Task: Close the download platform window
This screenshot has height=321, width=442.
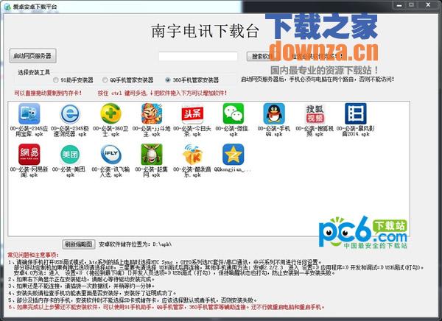Action: click(x=428, y=5)
